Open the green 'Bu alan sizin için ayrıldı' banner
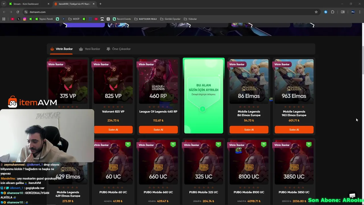The image size is (364, 205). pyautogui.click(x=204, y=96)
